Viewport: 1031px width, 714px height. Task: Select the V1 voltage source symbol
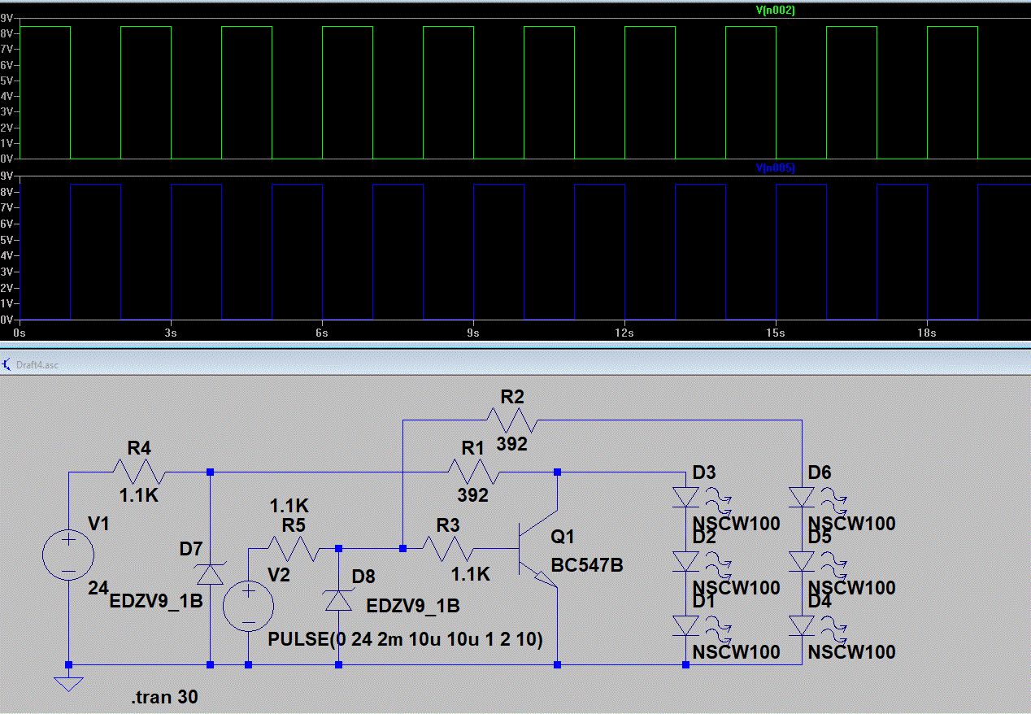[68, 555]
